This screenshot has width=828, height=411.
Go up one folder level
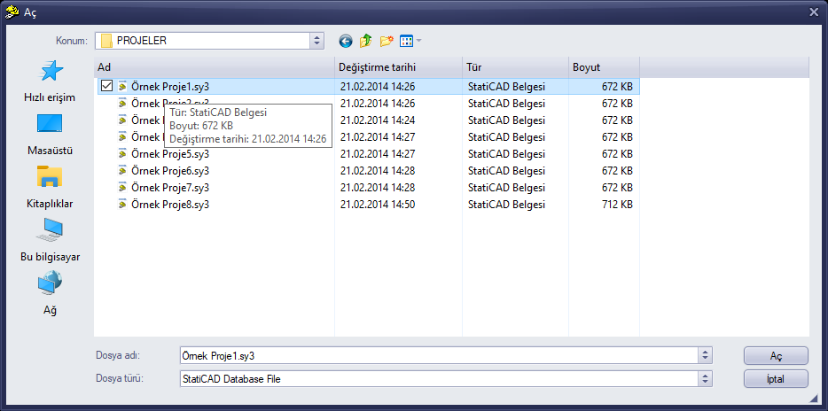pyautogui.click(x=365, y=41)
